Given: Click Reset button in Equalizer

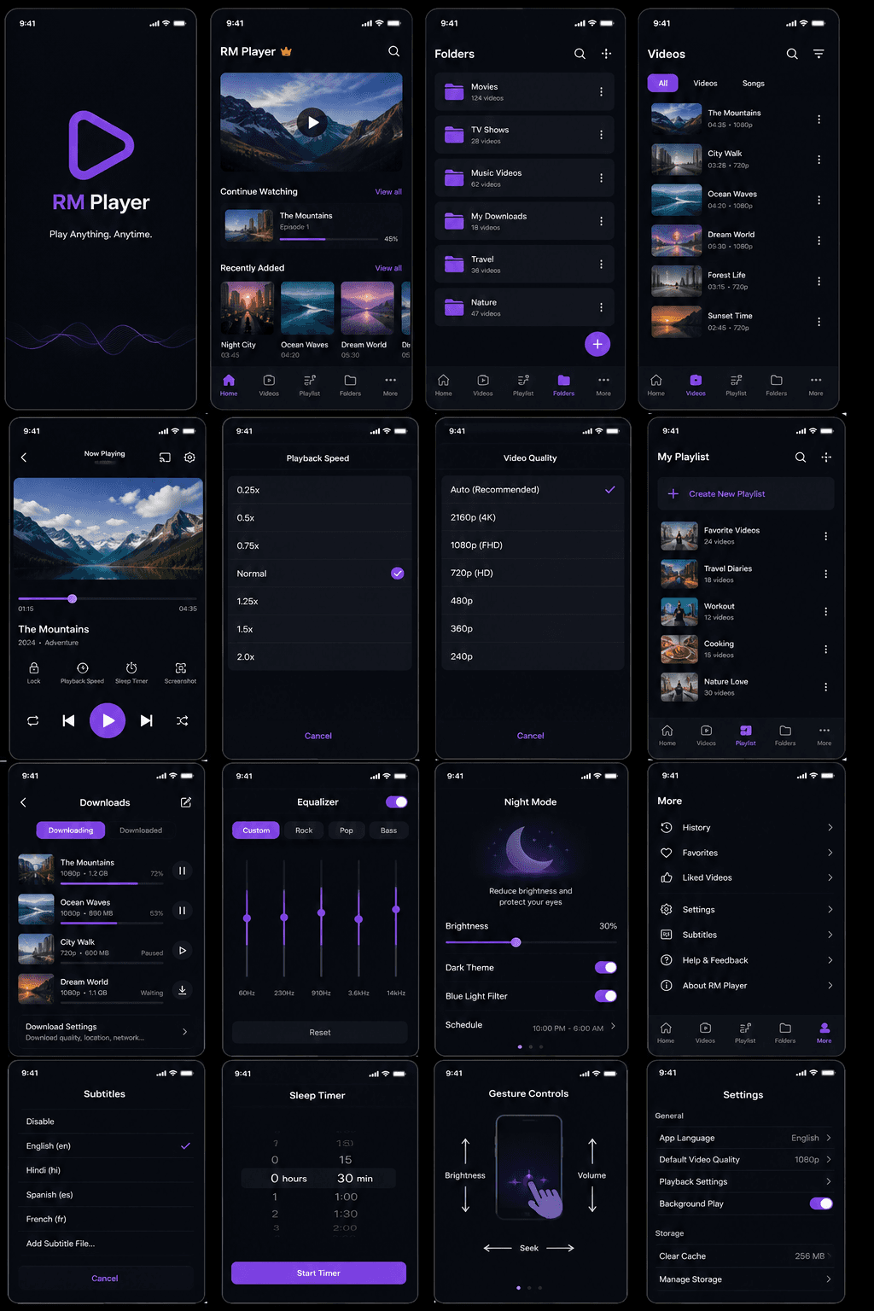Looking at the screenshot, I should (320, 1033).
